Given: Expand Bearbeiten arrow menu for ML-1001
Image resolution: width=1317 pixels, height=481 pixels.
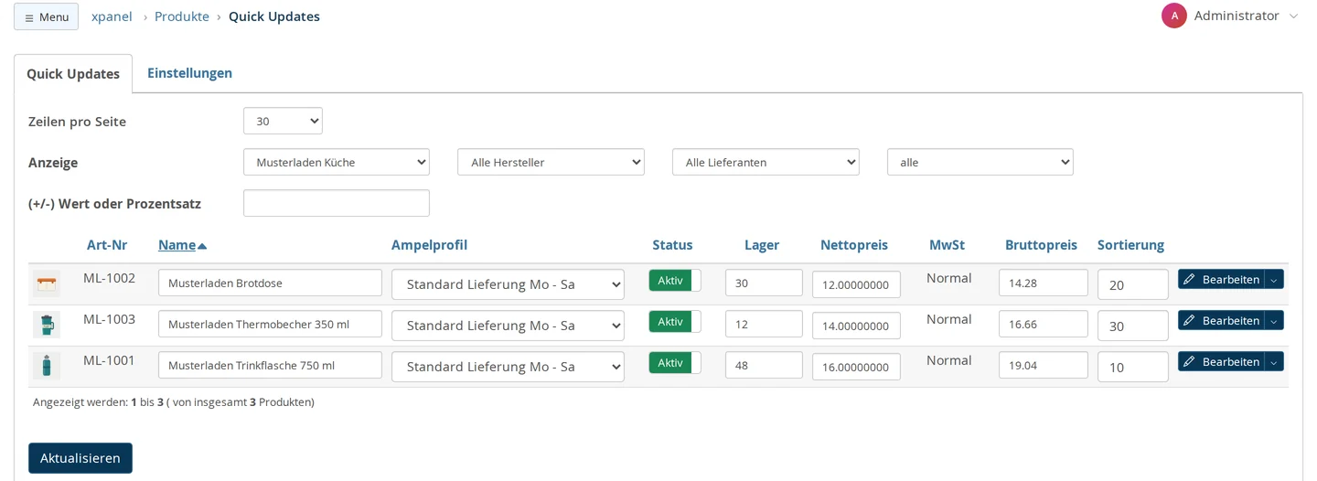Looking at the screenshot, I should tap(1274, 361).
